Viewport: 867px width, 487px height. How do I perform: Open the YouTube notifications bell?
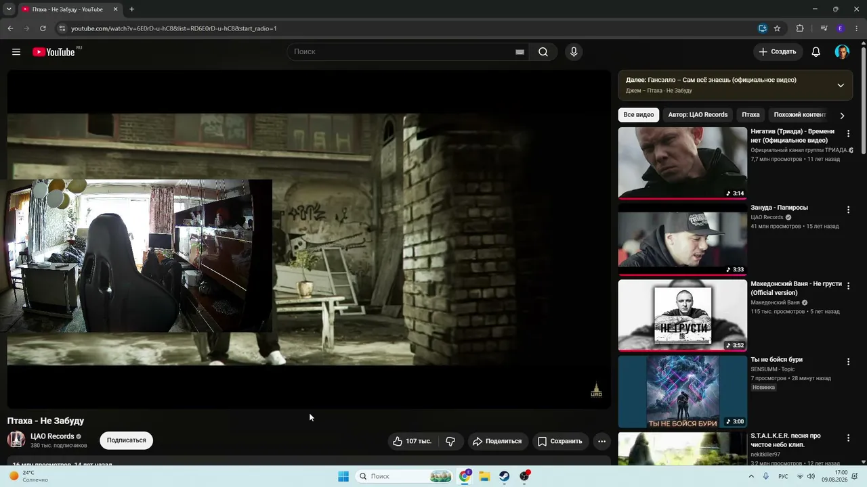[816, 52]
